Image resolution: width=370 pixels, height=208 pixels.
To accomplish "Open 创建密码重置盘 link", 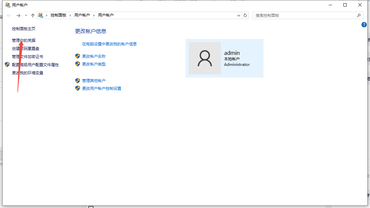I will click(25, 49).
